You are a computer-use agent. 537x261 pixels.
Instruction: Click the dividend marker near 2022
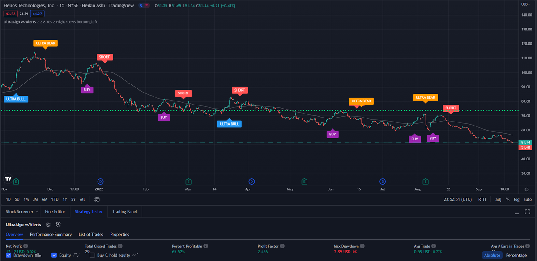pos(101,181)
